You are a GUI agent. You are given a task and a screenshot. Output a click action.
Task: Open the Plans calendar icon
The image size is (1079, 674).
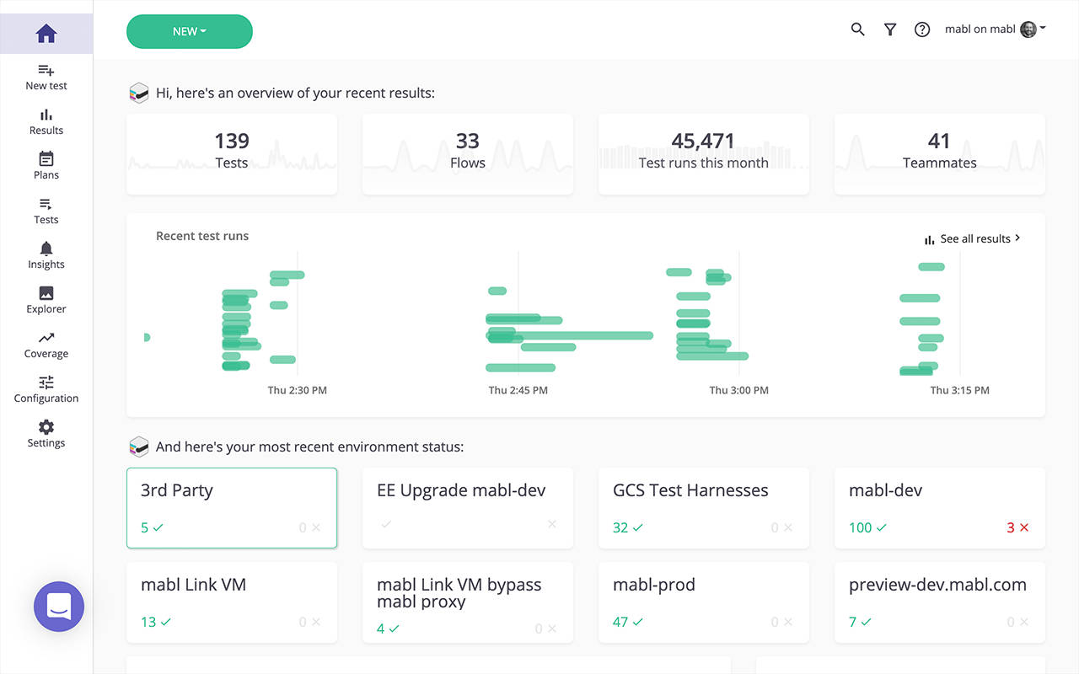46,160
